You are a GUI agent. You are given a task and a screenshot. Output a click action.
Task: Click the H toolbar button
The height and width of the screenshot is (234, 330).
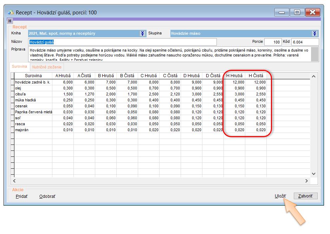10,21
